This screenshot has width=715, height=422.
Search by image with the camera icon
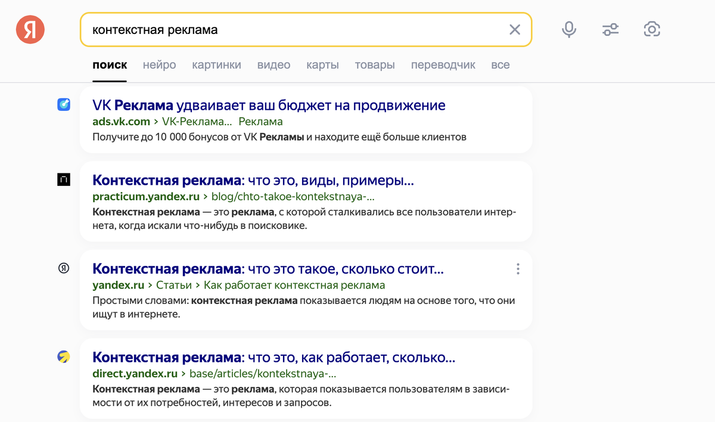pyautogui.click(x=652, y=29)
